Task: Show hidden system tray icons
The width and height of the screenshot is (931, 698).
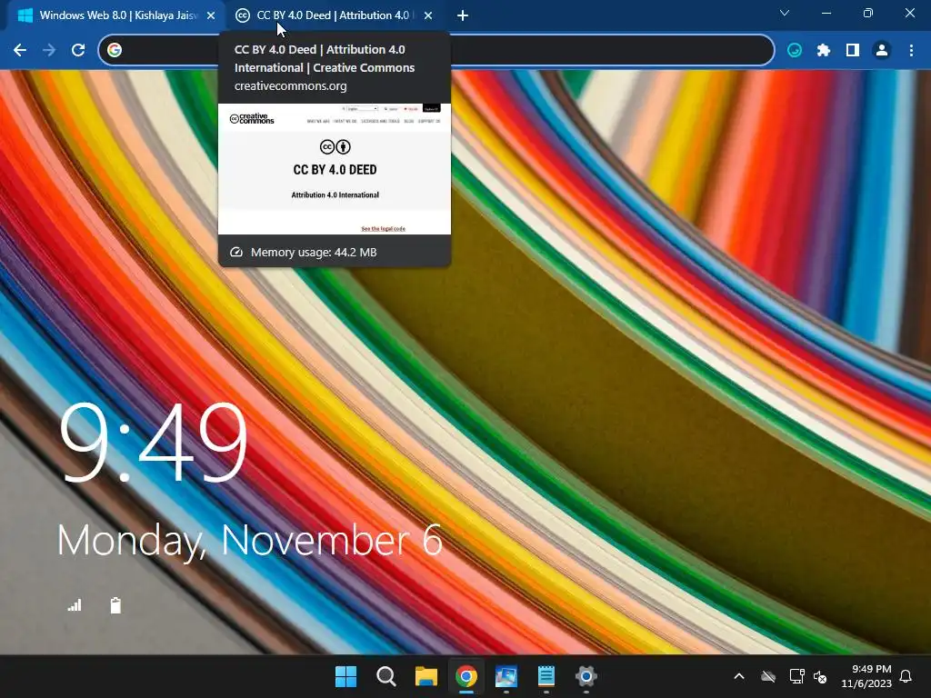Action: (739, 676)
